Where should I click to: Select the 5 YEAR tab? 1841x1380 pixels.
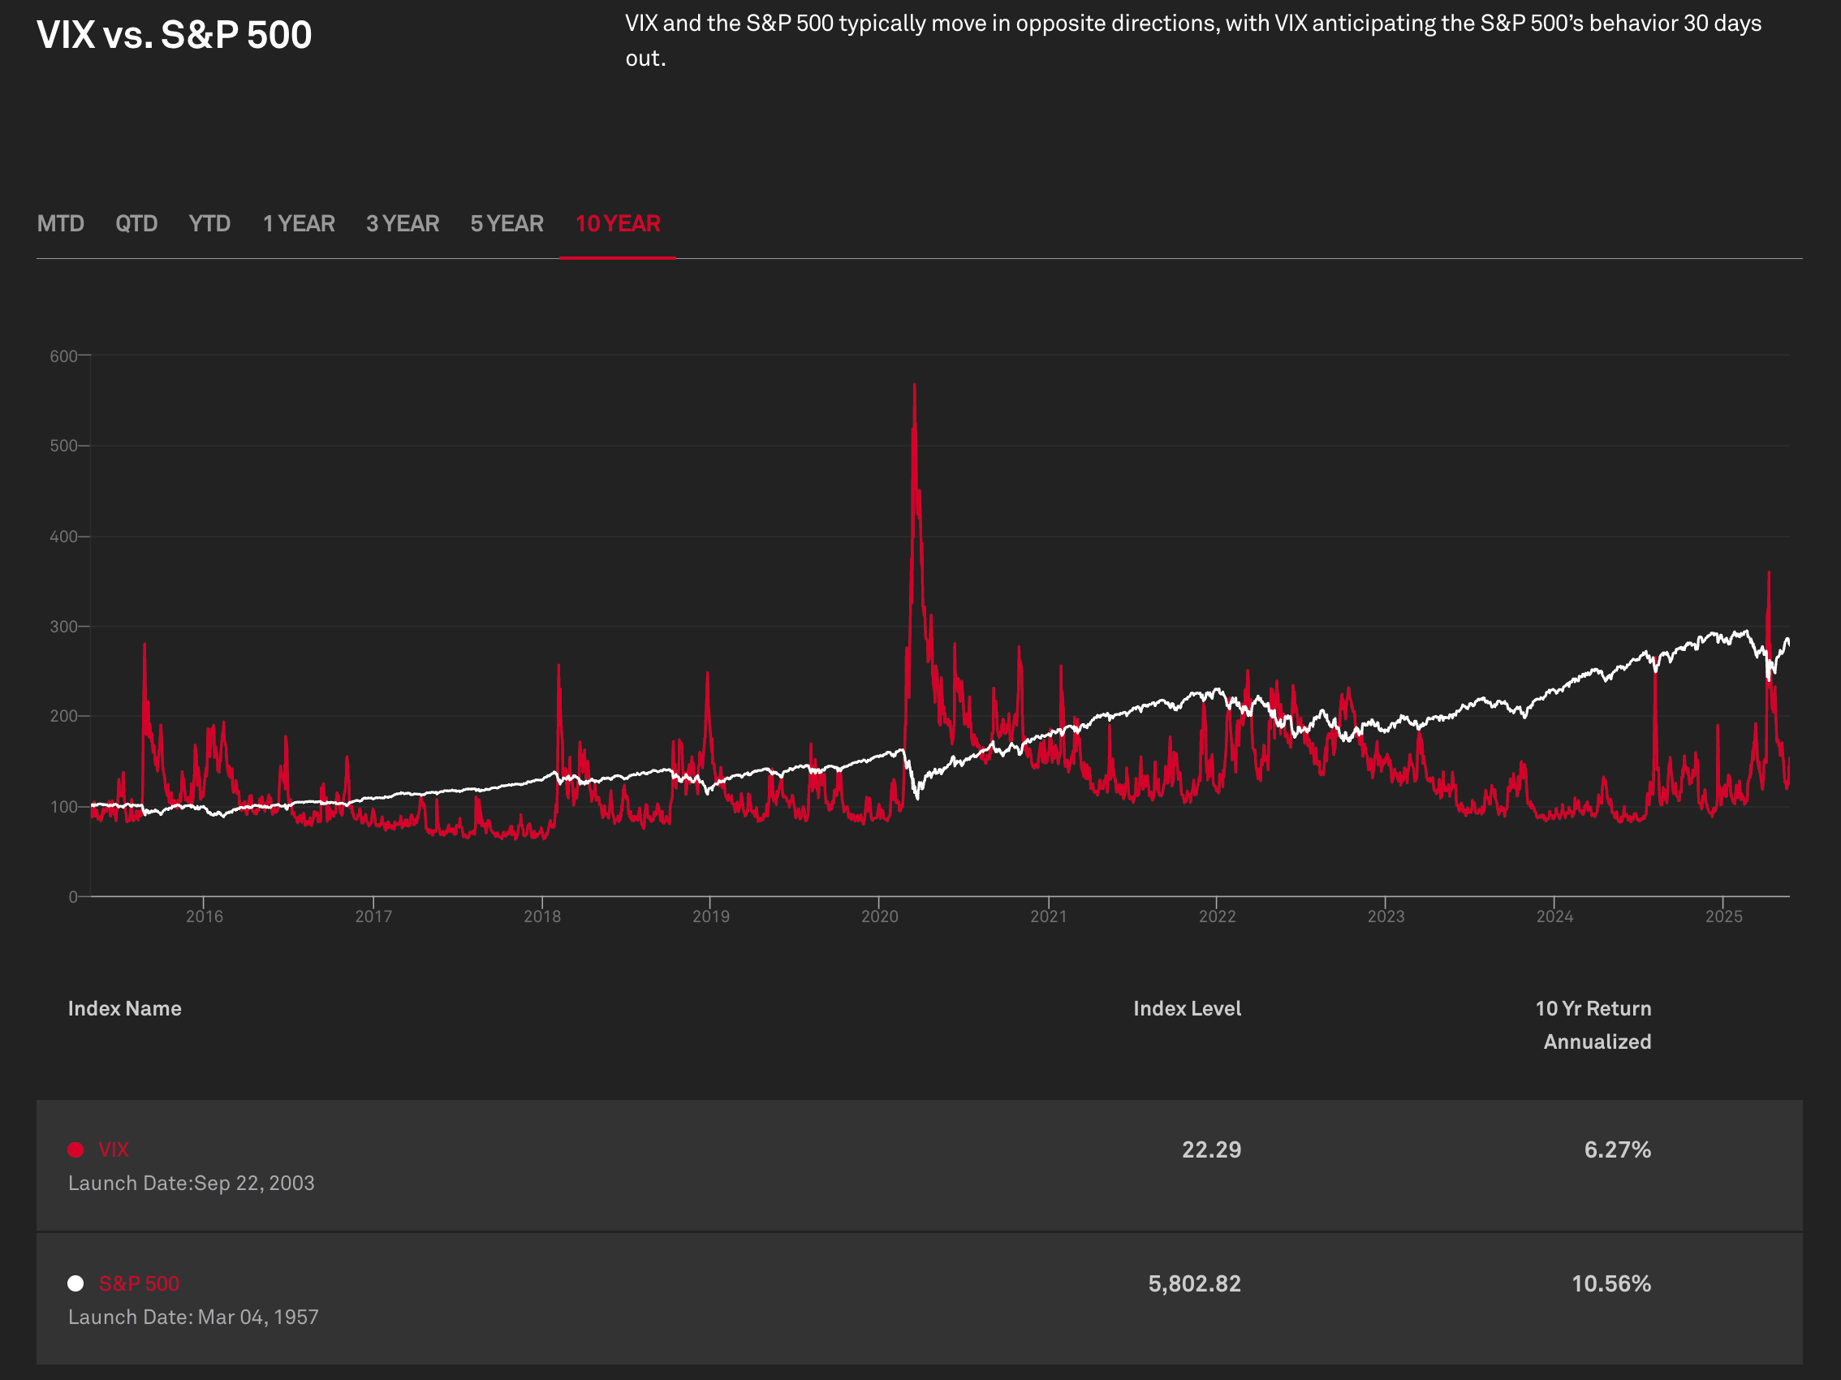point(507,224)
